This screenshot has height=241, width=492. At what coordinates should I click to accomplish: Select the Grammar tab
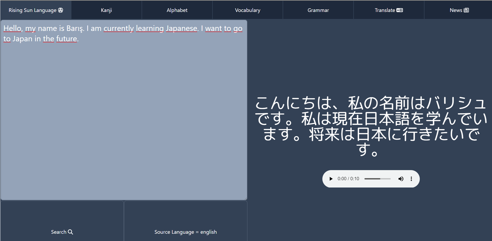pos(318,10)
